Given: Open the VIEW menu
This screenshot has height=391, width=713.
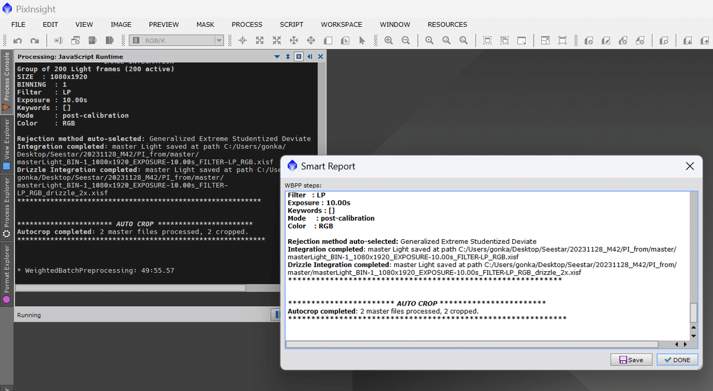Looking at the screenshot, I should 84,24.
